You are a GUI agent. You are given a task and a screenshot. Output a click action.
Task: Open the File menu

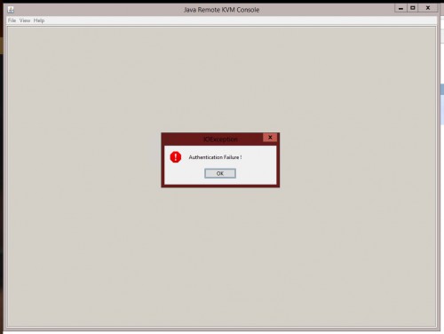pos(12,20)
